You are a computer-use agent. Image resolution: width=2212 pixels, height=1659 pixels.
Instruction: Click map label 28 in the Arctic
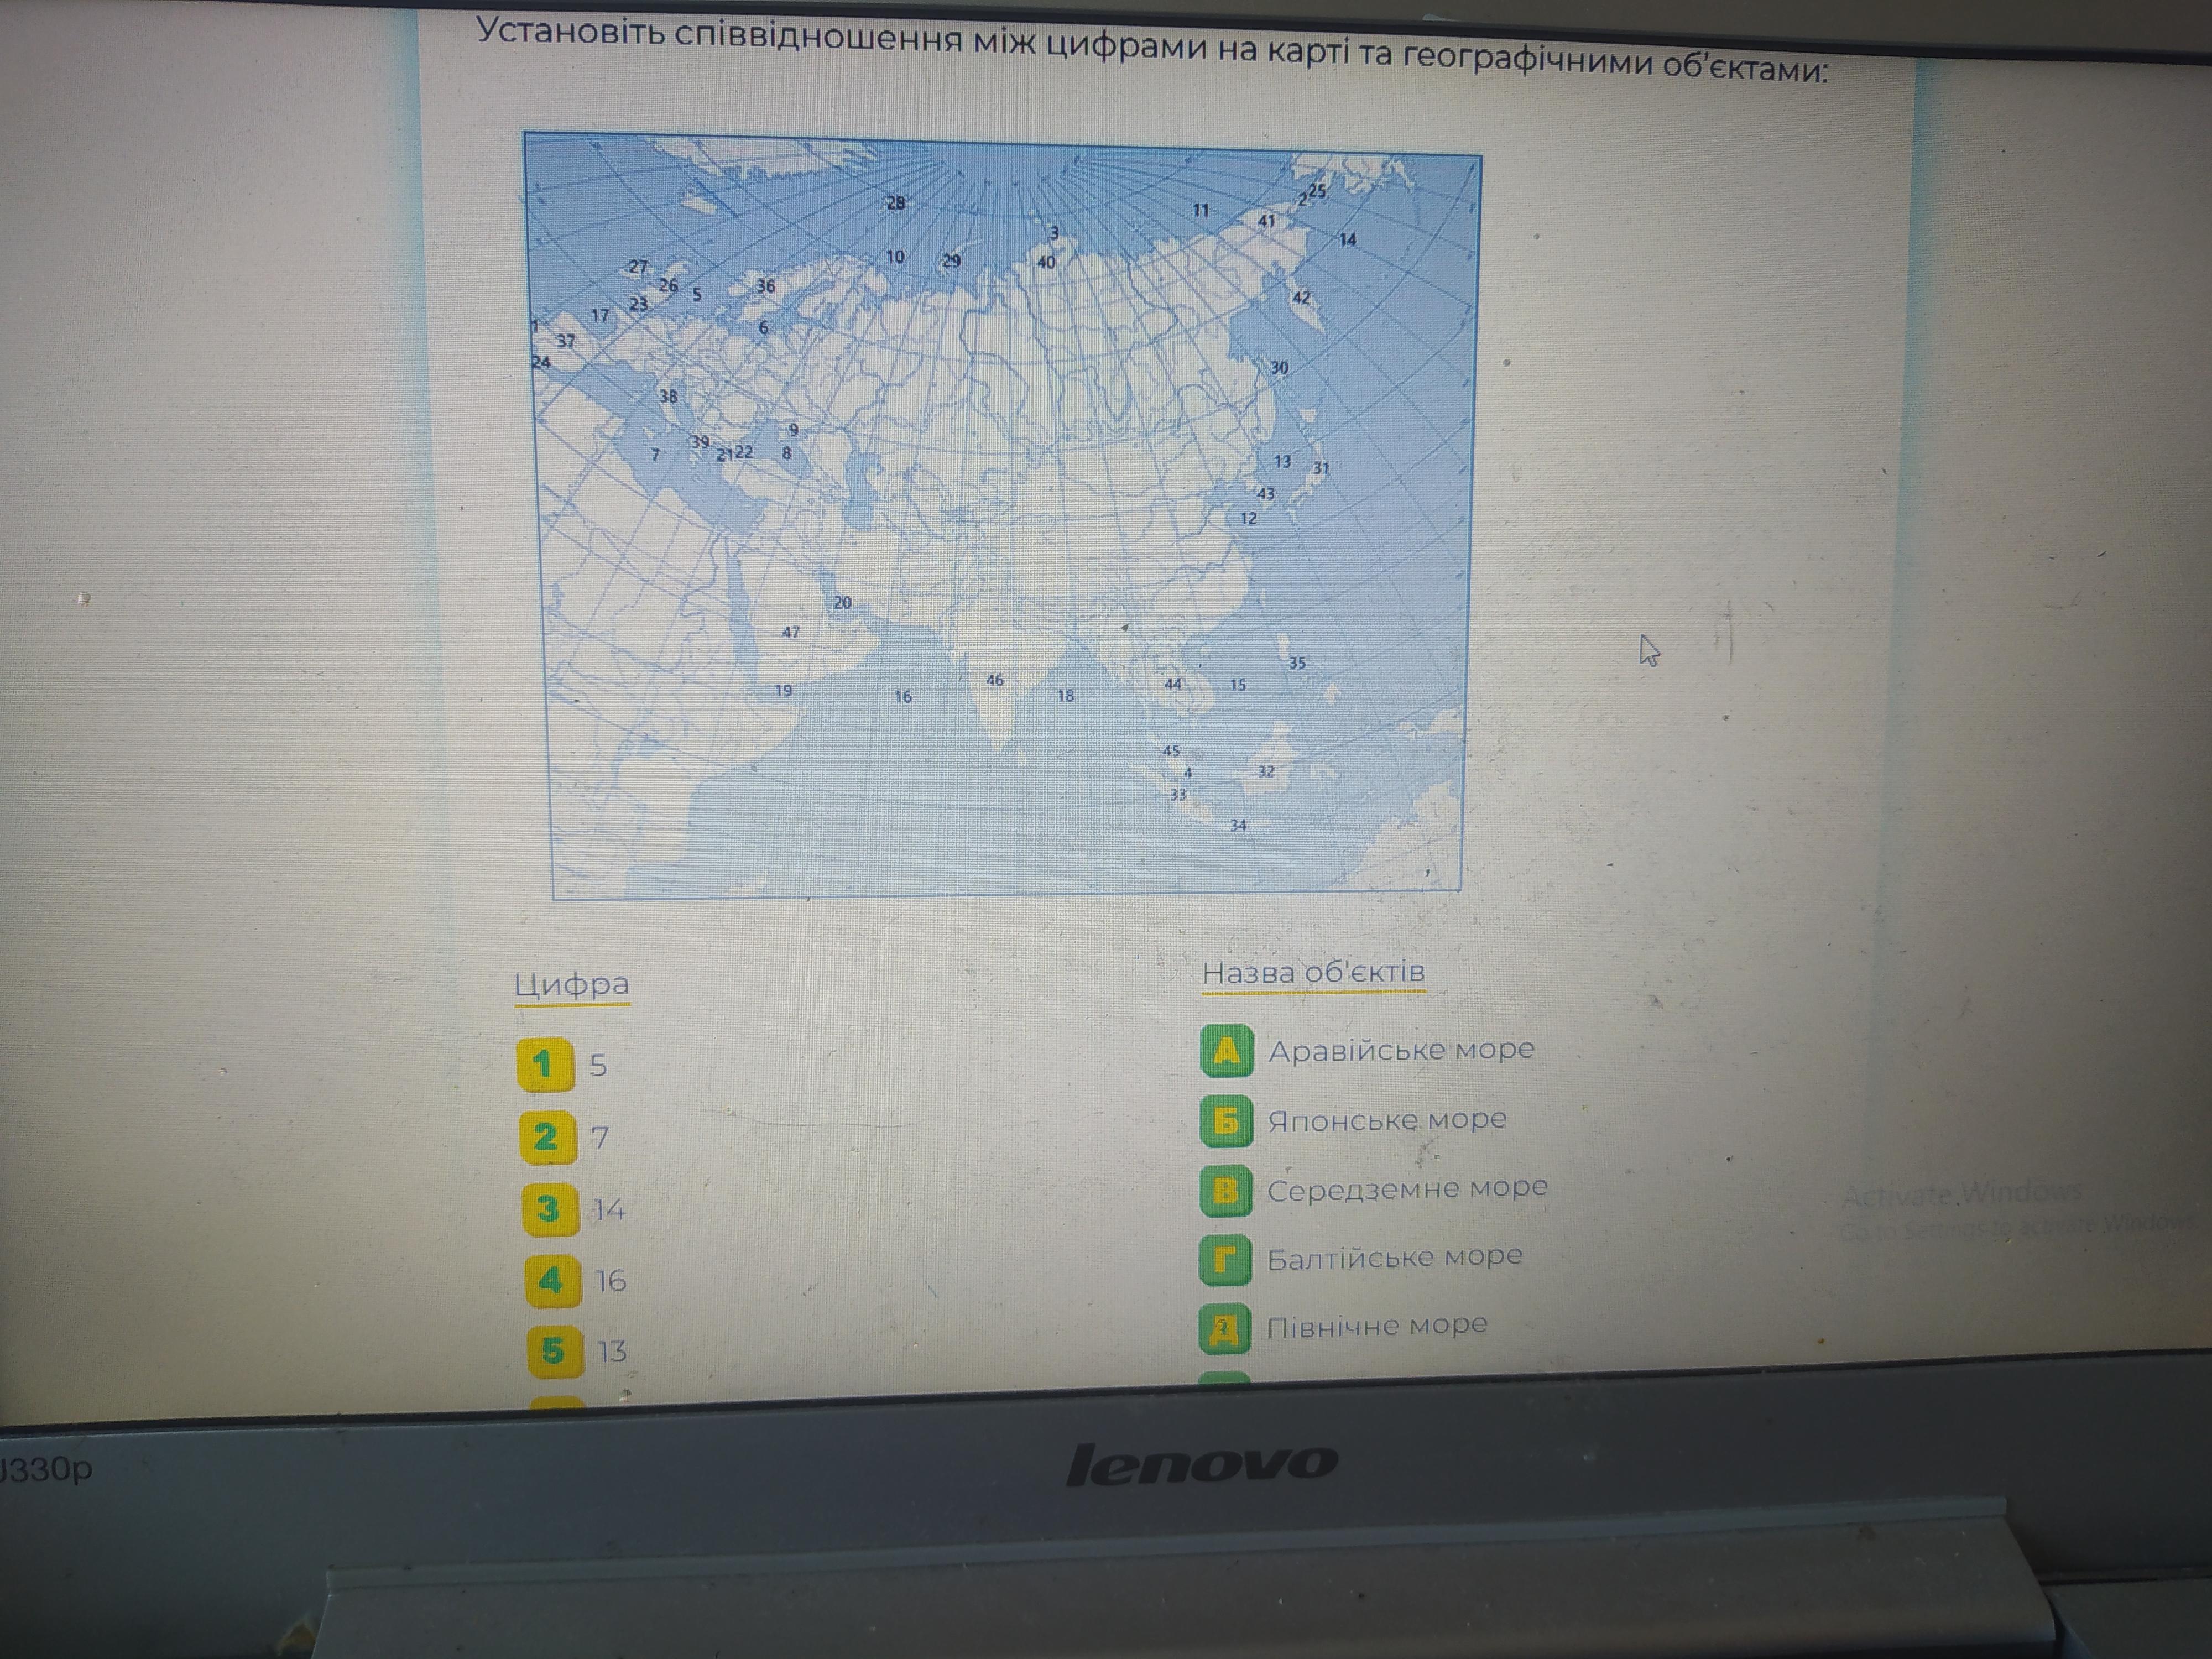coord(895,203)
